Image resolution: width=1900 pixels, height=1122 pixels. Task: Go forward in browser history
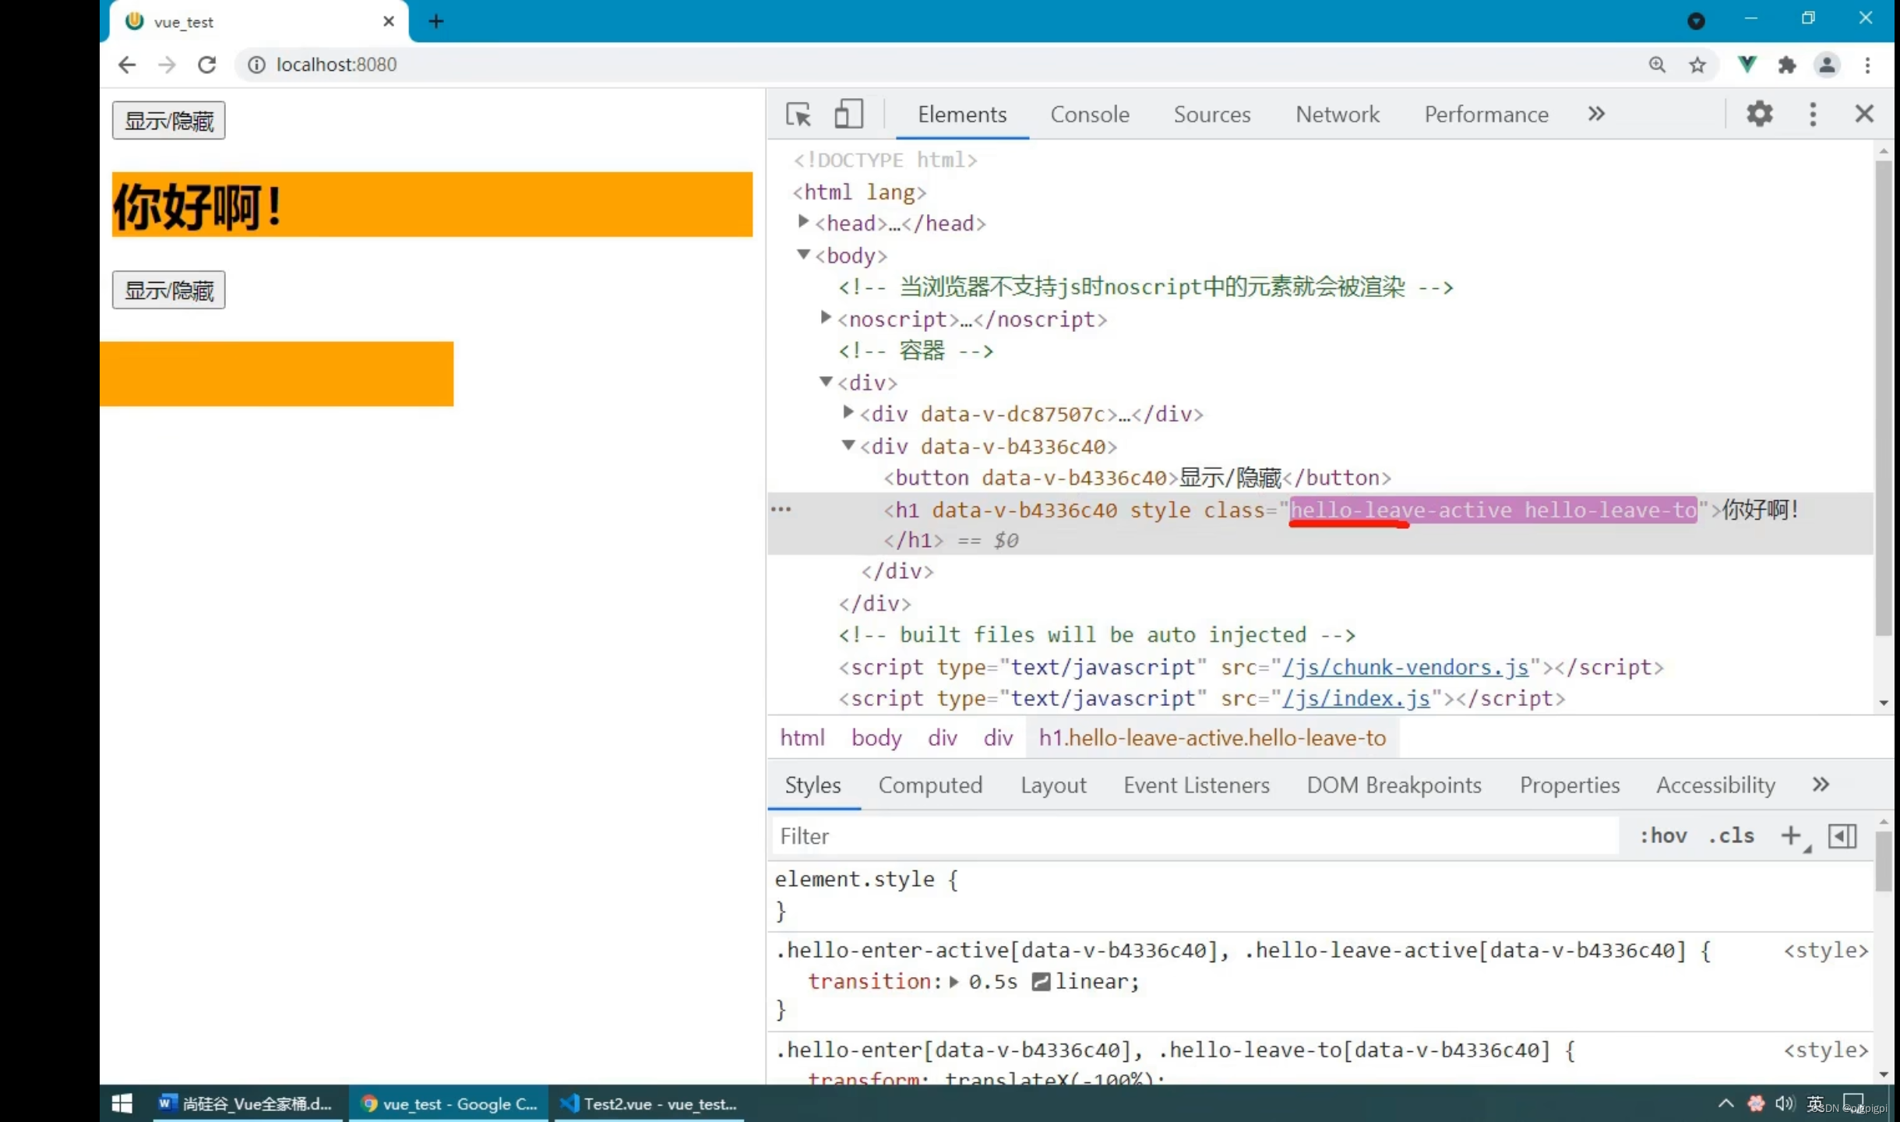[x=167, y=65]
